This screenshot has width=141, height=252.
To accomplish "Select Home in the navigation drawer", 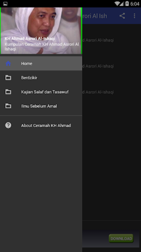I will tap(41, 63).
